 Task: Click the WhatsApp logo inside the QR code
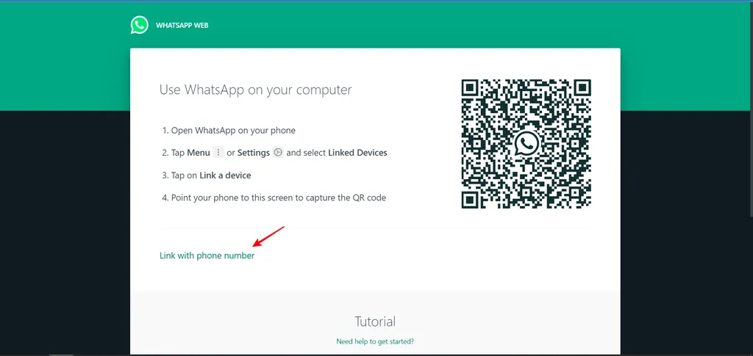point(527,144)
